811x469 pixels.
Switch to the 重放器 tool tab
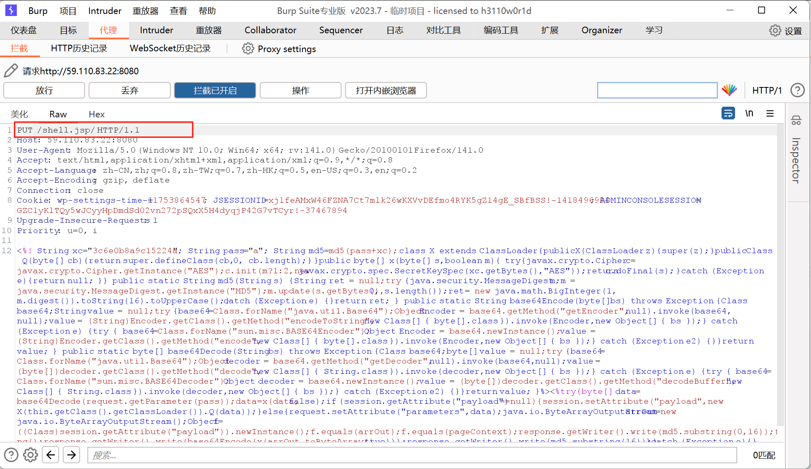click(208, 30)
